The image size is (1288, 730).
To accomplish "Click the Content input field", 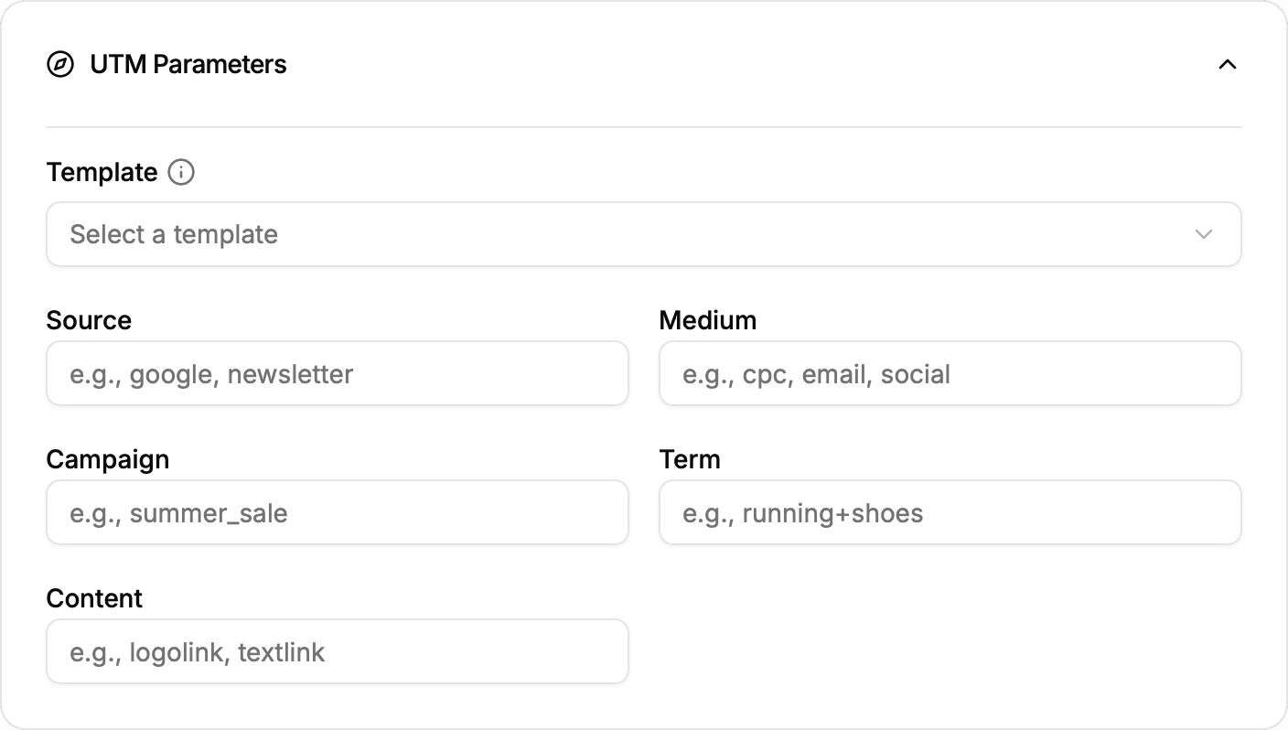I will point(337,651).
